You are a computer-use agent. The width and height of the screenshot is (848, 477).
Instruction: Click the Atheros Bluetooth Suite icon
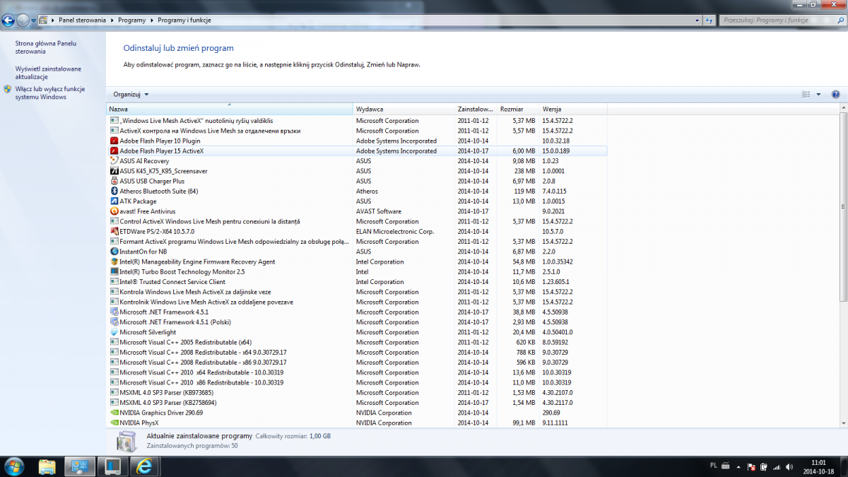pos(114,191)
